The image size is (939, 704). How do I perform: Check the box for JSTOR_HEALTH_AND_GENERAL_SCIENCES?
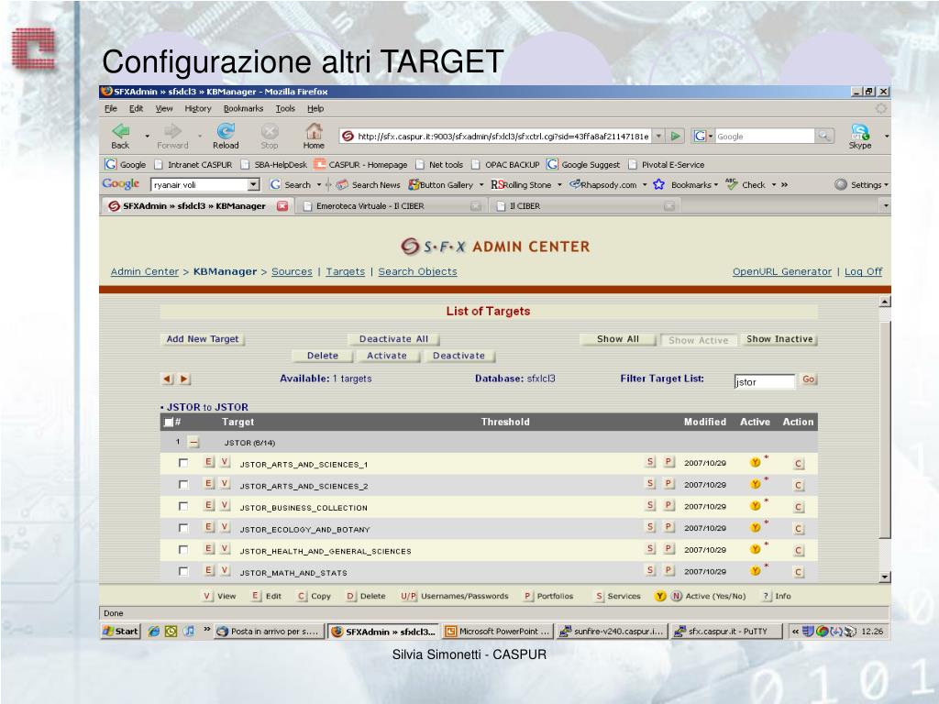[183, 550]
